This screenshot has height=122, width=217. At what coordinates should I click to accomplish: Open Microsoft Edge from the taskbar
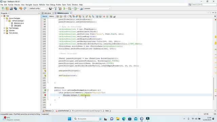(x=124, y=119)
